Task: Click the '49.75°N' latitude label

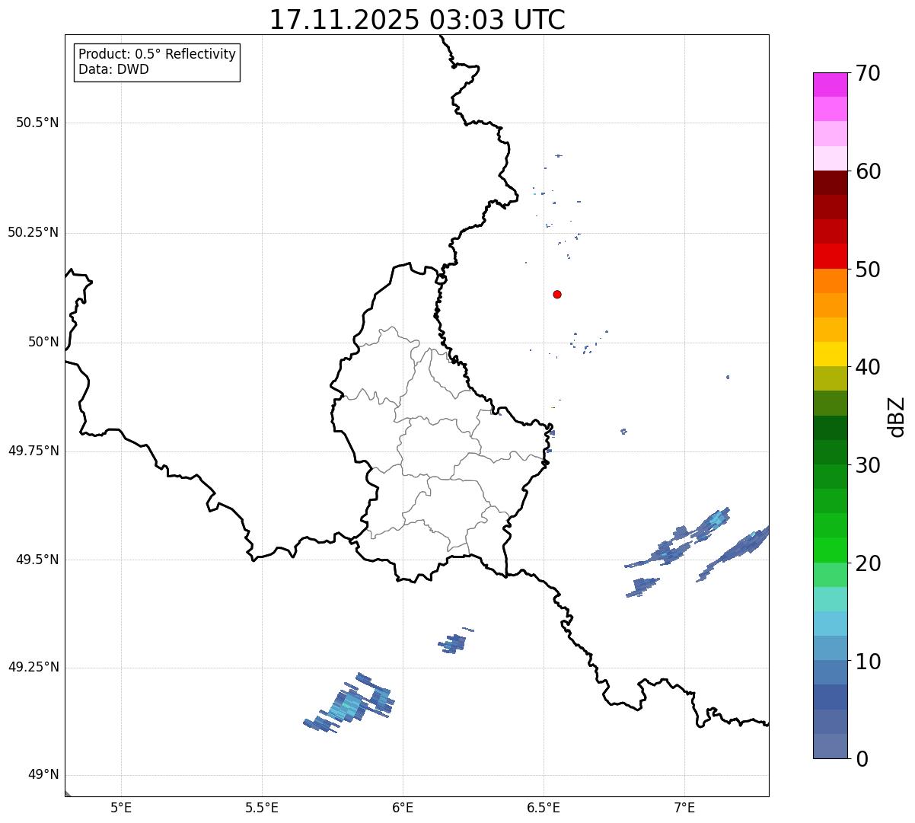Action: (x=33, y=451)
